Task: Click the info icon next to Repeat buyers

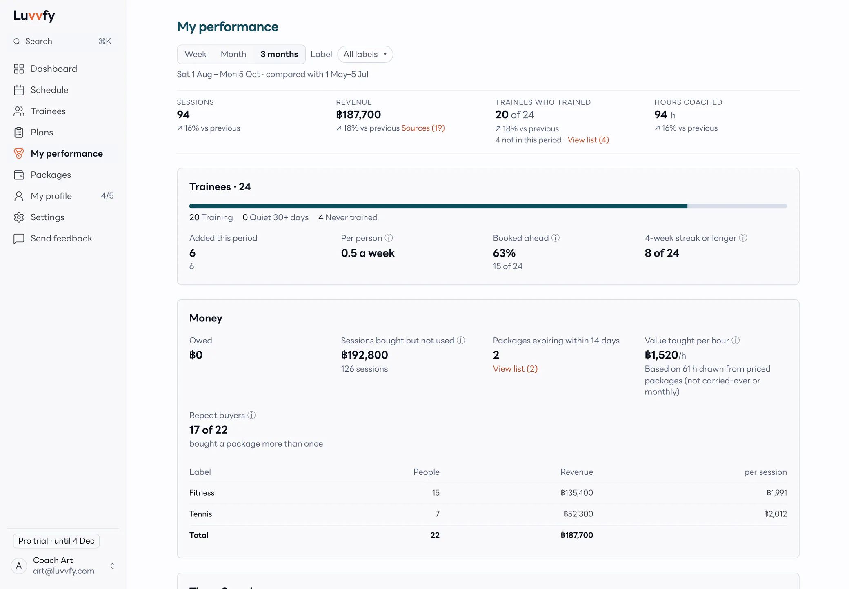Action: coord(251,415)
